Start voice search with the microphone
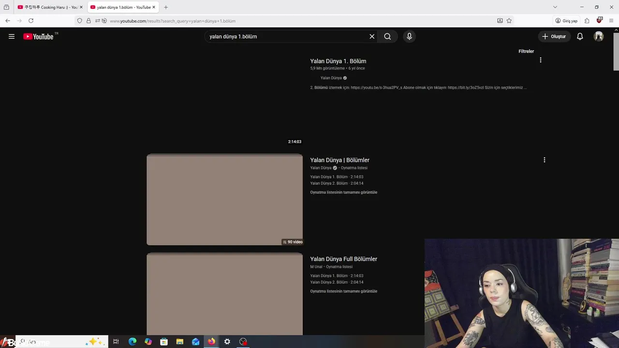The image size is (619, 348). 409,36
